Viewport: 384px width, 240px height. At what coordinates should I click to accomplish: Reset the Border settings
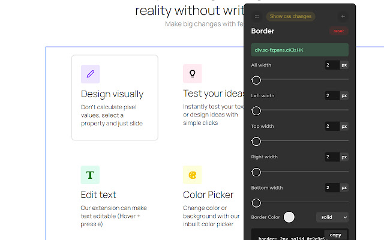tap(338, 31)
